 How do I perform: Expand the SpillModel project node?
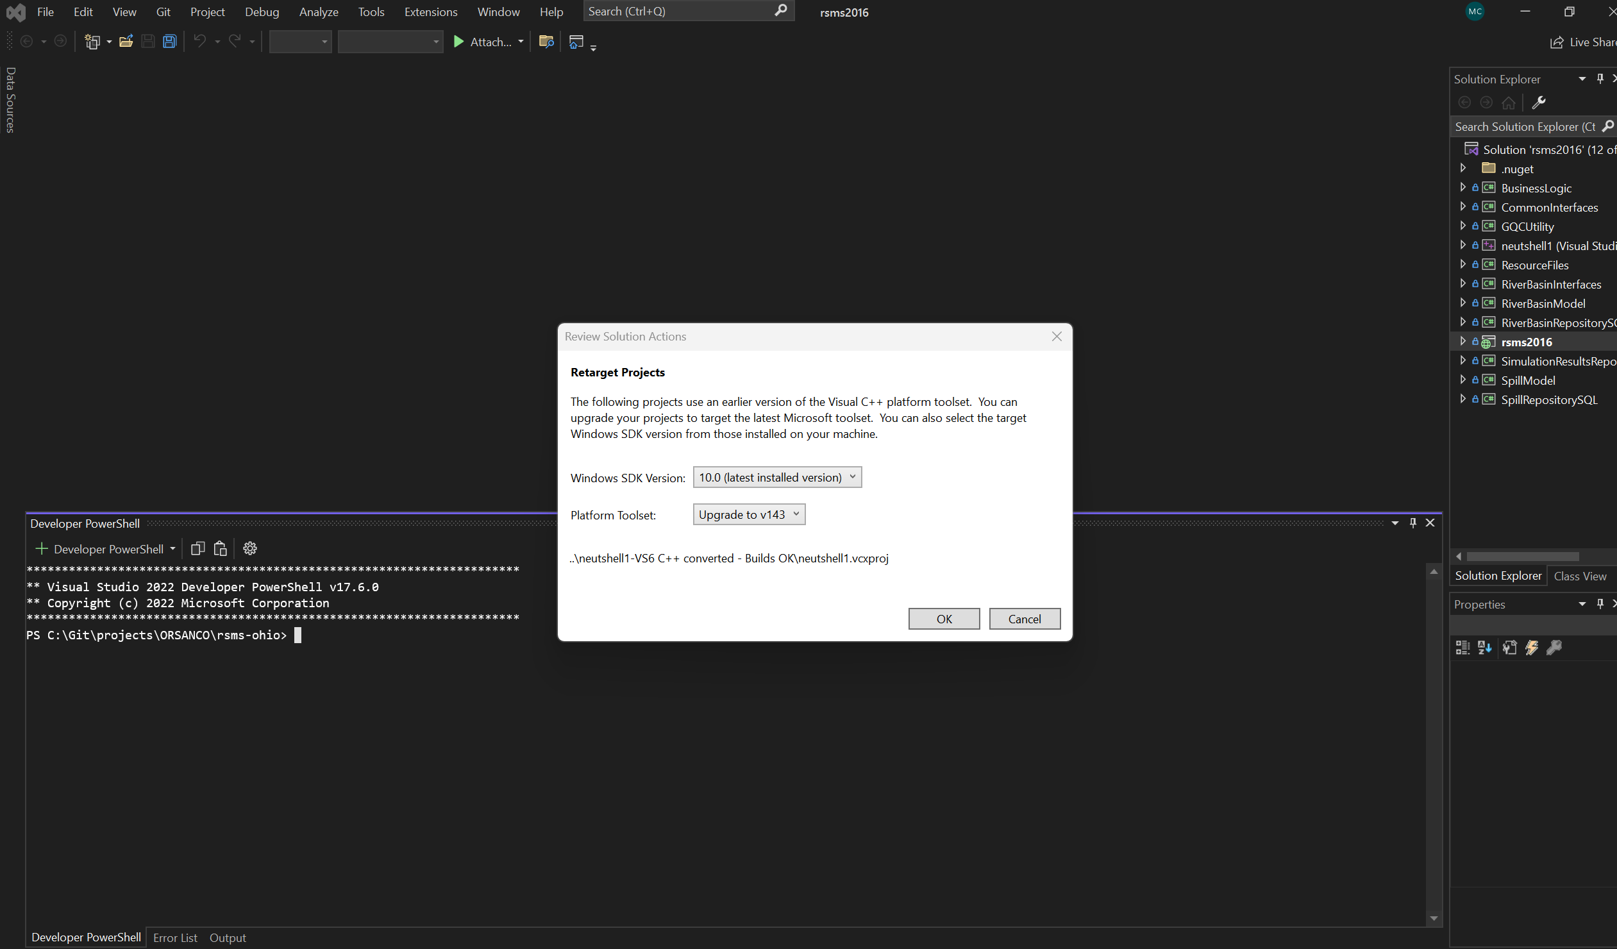[x=1463, y=380]
